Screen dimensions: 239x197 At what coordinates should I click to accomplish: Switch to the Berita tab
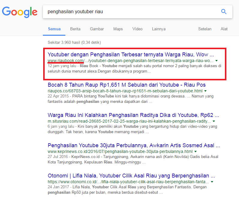click(75, 29)
